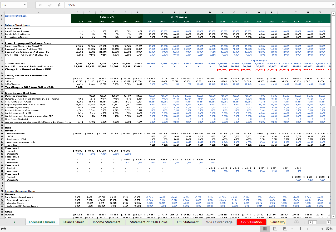
Task: Select row 41 header
Action: (x=2, y=134)
